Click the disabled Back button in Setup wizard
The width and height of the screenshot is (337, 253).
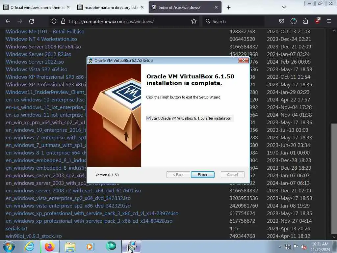tap(178, 175)
